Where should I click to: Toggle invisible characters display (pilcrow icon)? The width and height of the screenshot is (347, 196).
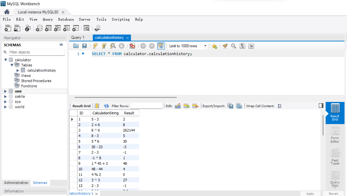(x=243, y=46)
